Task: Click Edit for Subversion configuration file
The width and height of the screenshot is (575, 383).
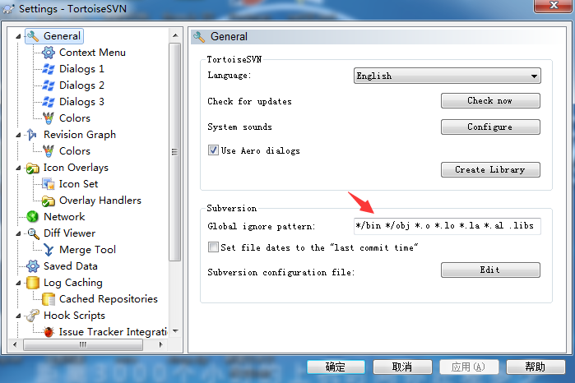Action: 490,270
